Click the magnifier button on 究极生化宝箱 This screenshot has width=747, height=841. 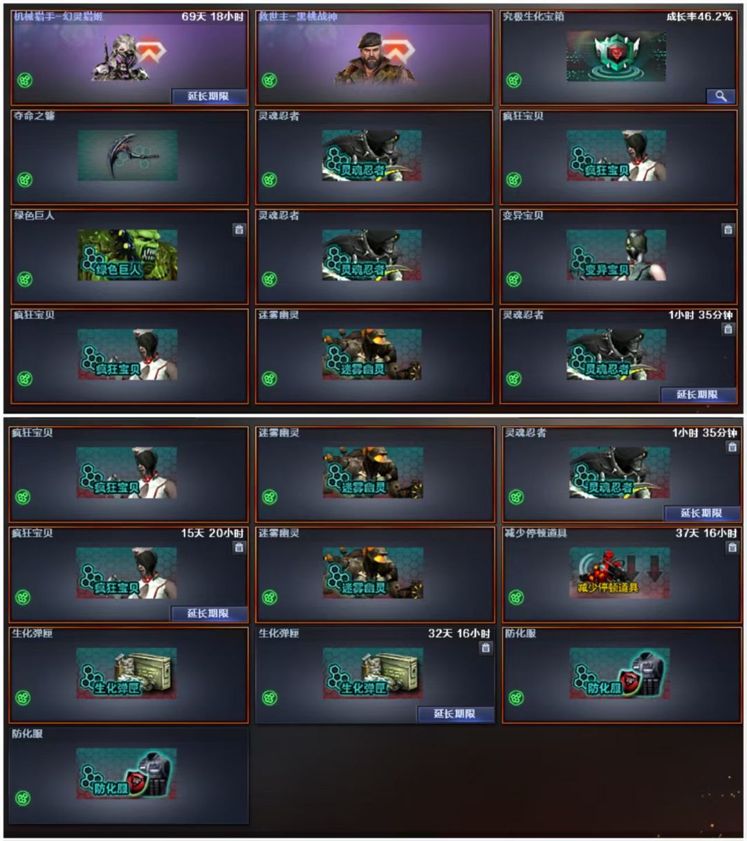pyautogui.click(x=721, y=96)
